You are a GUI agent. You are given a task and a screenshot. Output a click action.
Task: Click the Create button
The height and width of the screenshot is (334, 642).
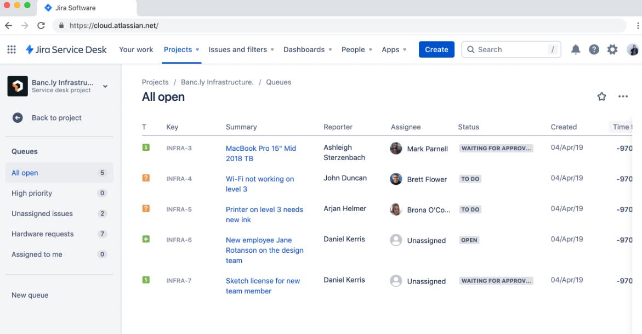tap(436, 49)
